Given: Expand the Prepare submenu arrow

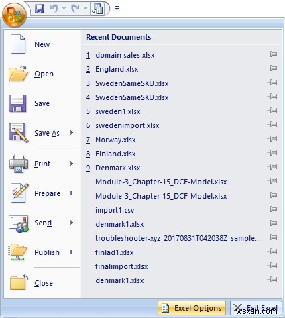Looking at the screenshot, I should [72, 193].
